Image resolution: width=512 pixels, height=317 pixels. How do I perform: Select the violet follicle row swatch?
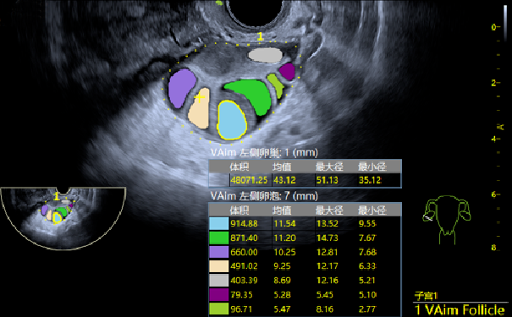[219, 252]
